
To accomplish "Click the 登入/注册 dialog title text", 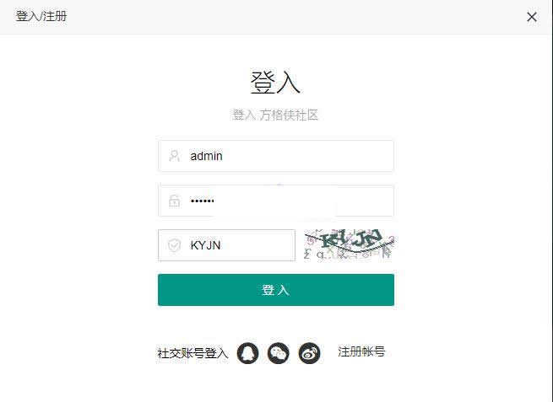I will pos(41,16).
